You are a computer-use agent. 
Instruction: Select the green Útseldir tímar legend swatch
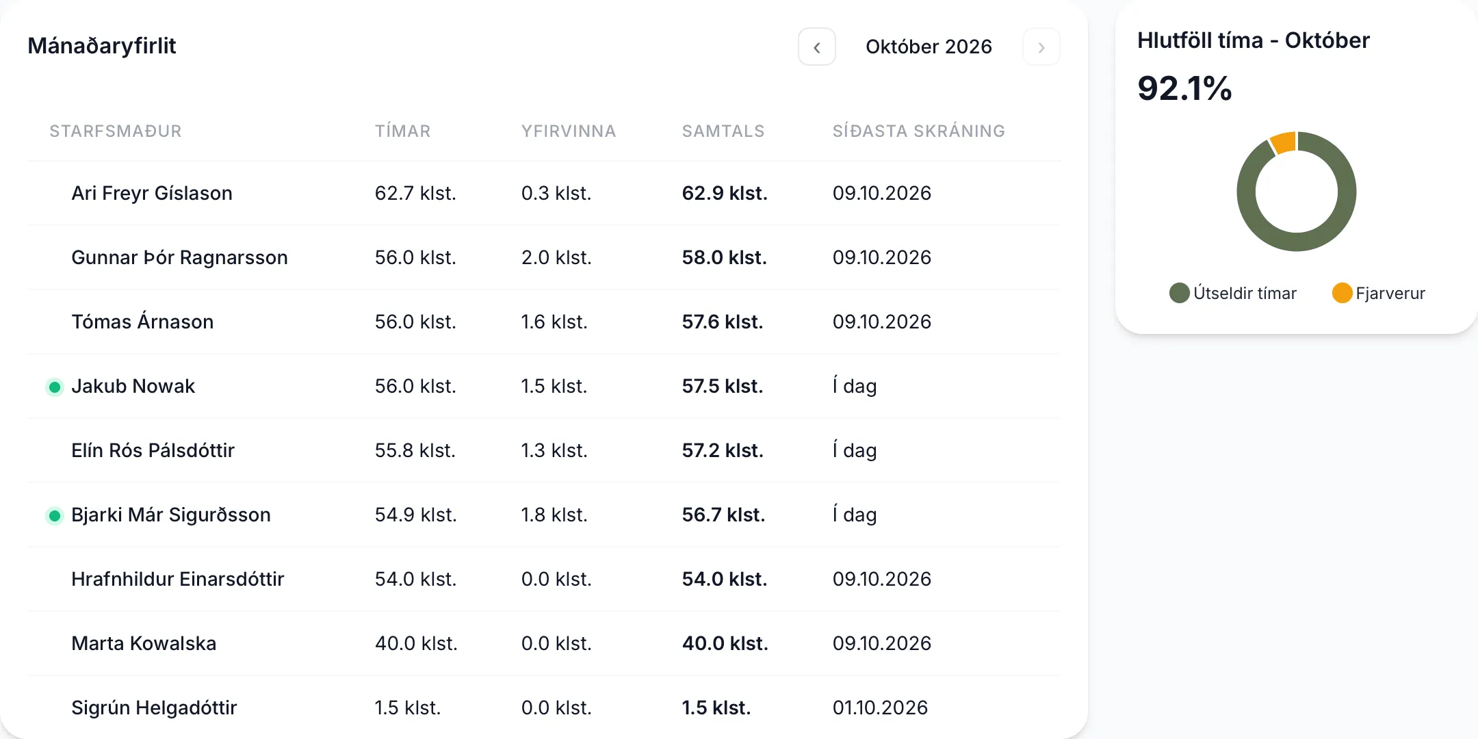1180,293
